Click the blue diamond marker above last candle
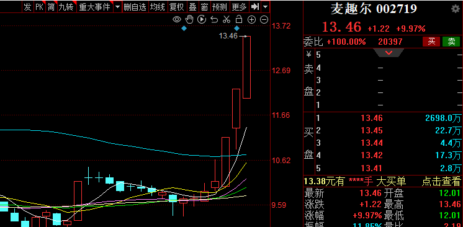463x227 pixels. pos(237,29)
